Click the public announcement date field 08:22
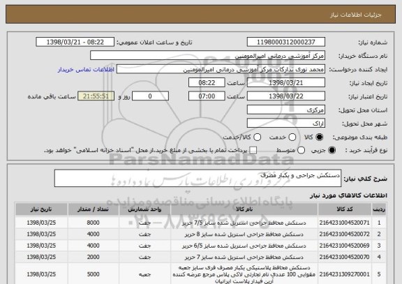This screenshot has height=284, width=402. 75,42
